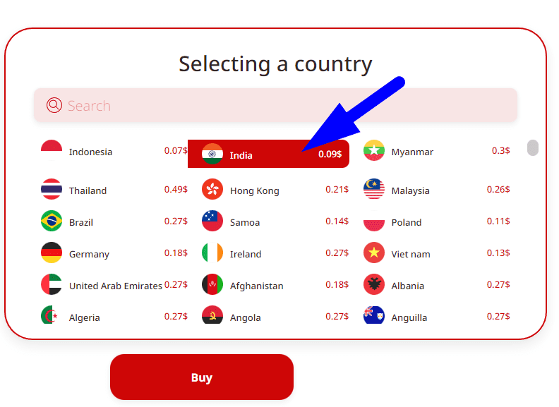Click the Malaysia flag icon
Viewport: 559px width, 407px height.
click(374, 190)
